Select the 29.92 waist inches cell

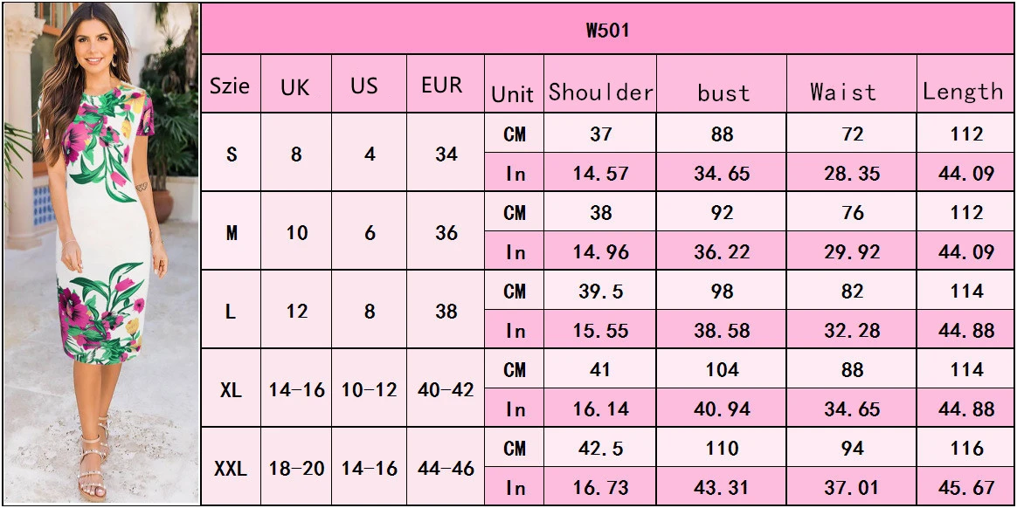[852, 252]
